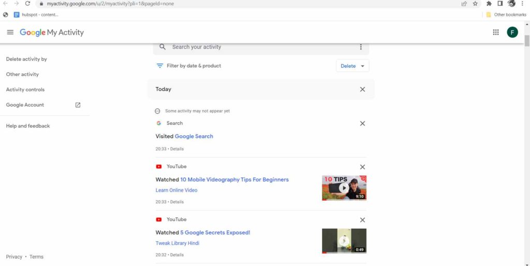Open search bar more options menu
530x266 pixels.
(x=361, y=47)
